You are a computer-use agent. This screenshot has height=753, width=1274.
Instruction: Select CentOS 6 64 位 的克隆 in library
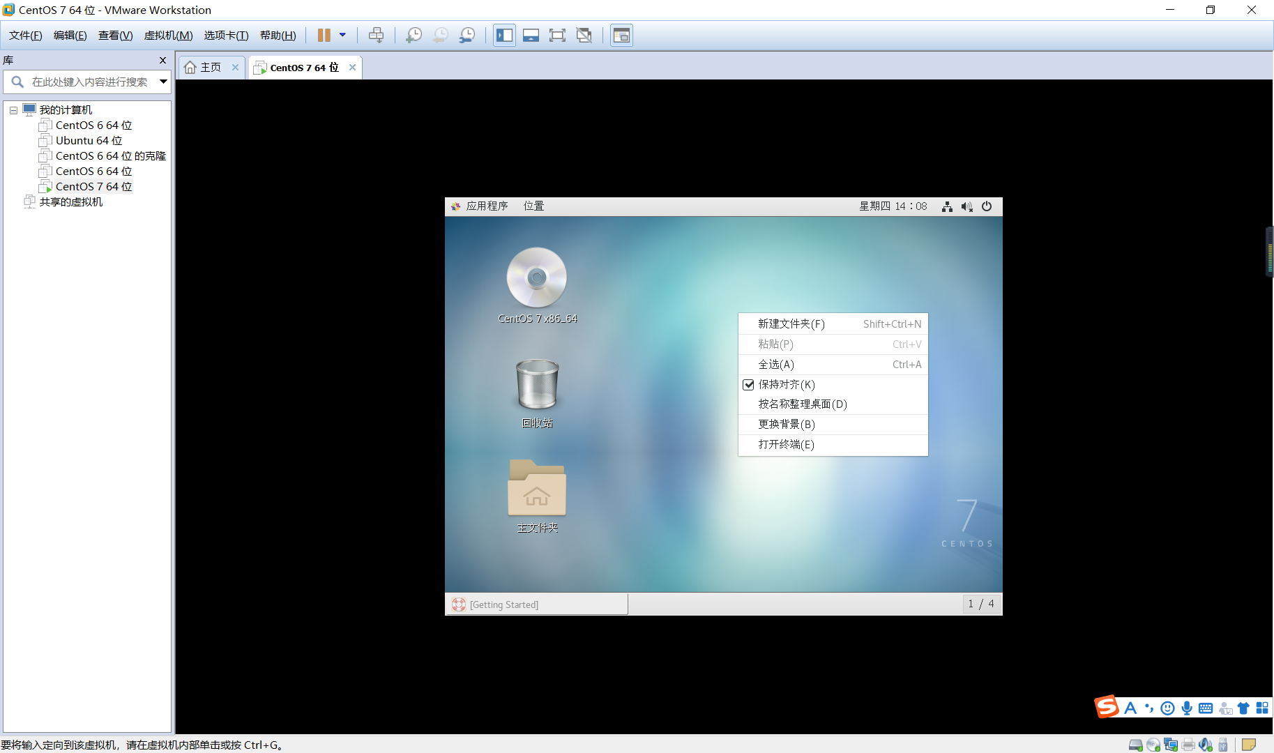[x=111, y=156]
